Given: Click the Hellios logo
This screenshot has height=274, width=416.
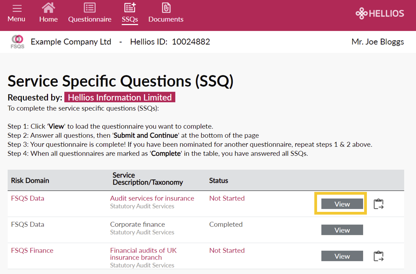Looking at the screenshot, I should click(x=380, y=13).
